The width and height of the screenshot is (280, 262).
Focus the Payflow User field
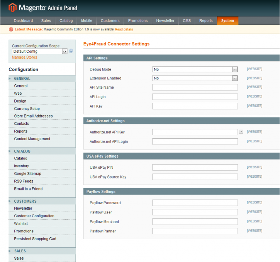(195, 212)
